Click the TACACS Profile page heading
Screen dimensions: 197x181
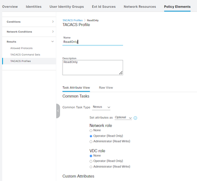[x=76, y=25]
